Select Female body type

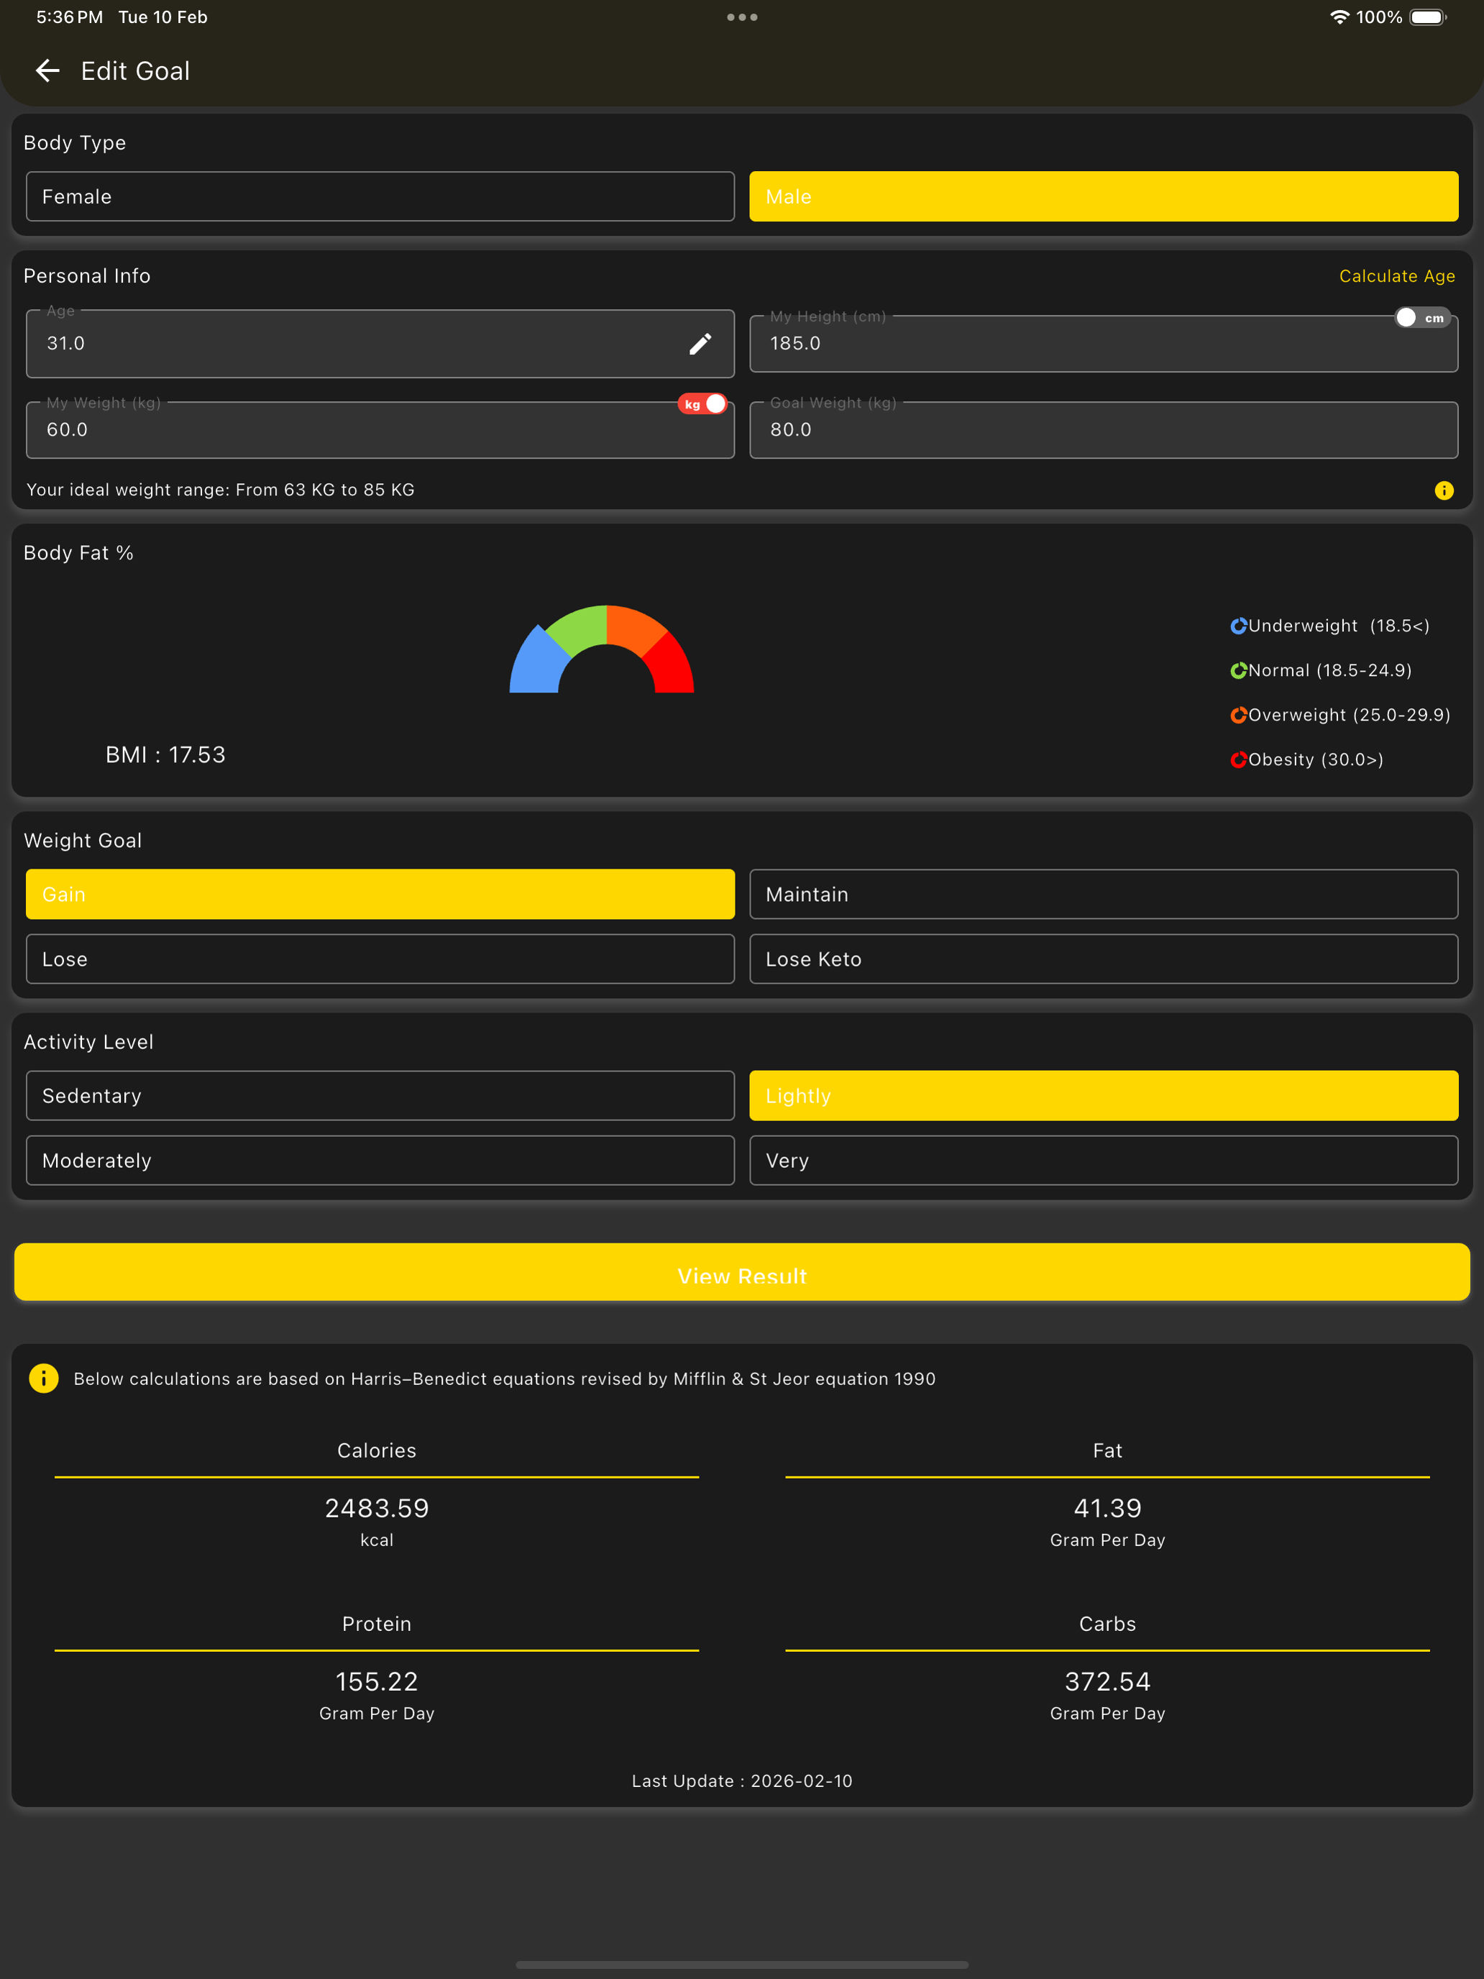380,197
